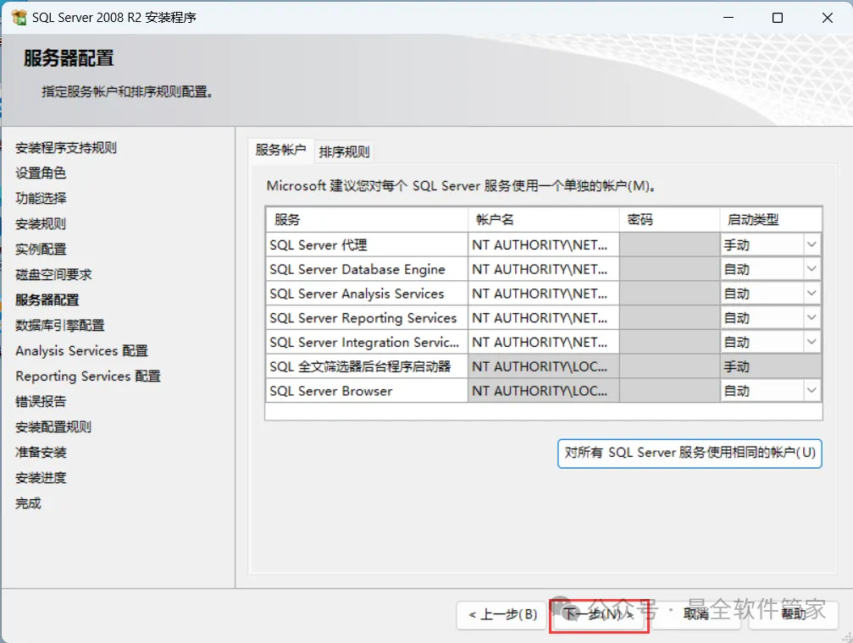Click 安装进度 step in sidebar
Image resolution: width=853 pixels, height=643 pixels.
point(41,478)
